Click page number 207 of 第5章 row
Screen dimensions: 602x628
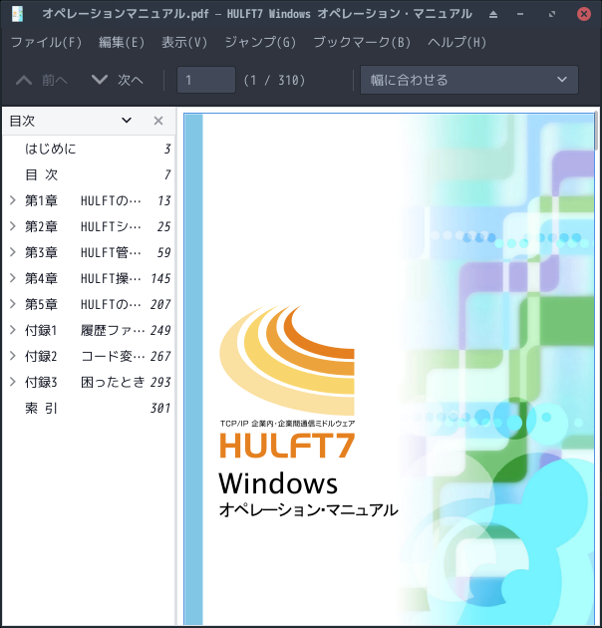coord(160,304)
